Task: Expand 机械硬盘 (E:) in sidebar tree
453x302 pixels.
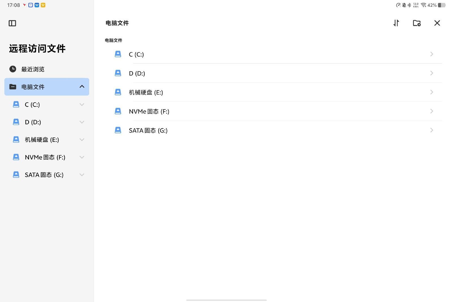Action: pyautogui.click(x=82, y=140)
